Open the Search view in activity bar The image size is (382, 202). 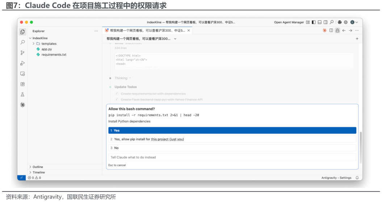[x=22, y=42]
